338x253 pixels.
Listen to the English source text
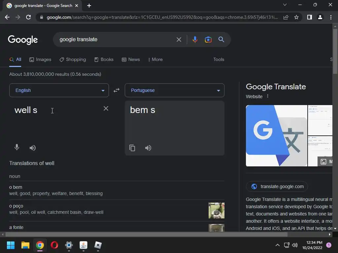click(33, 148)
